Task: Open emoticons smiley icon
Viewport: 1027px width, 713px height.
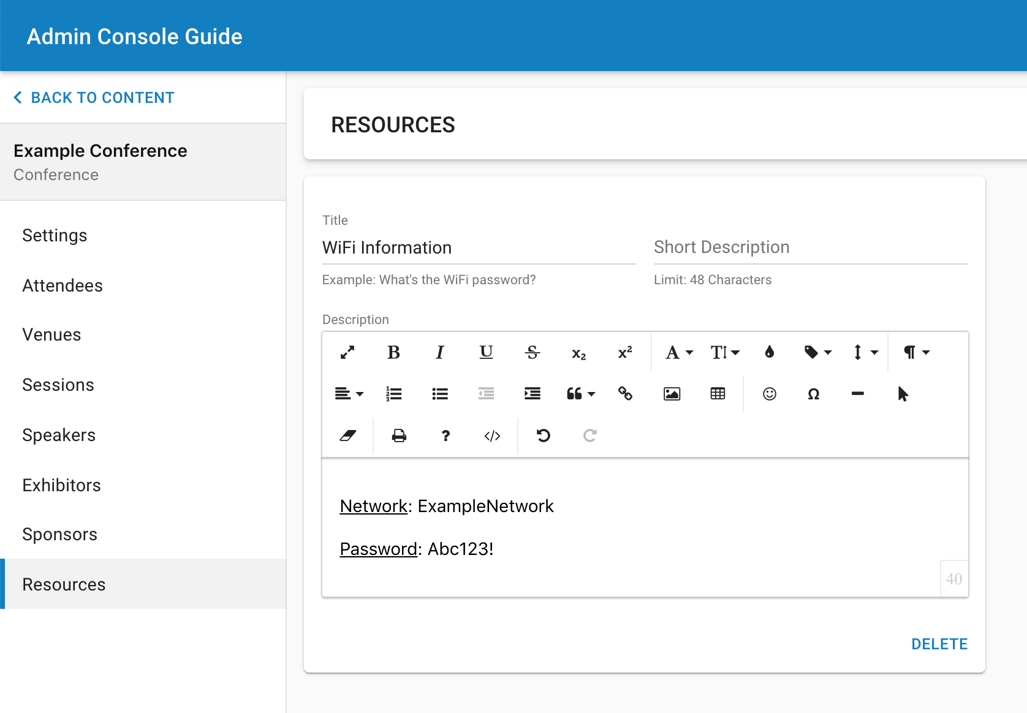Action: pos(770,394)
